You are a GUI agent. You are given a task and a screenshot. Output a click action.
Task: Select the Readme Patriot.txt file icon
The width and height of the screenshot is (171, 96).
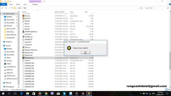pyautogui.click(x=23, y=50)
